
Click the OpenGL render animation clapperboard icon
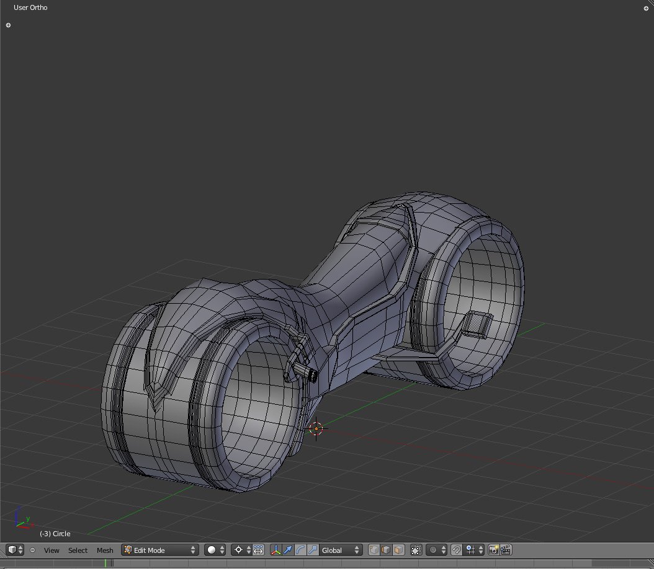[506, 550]
